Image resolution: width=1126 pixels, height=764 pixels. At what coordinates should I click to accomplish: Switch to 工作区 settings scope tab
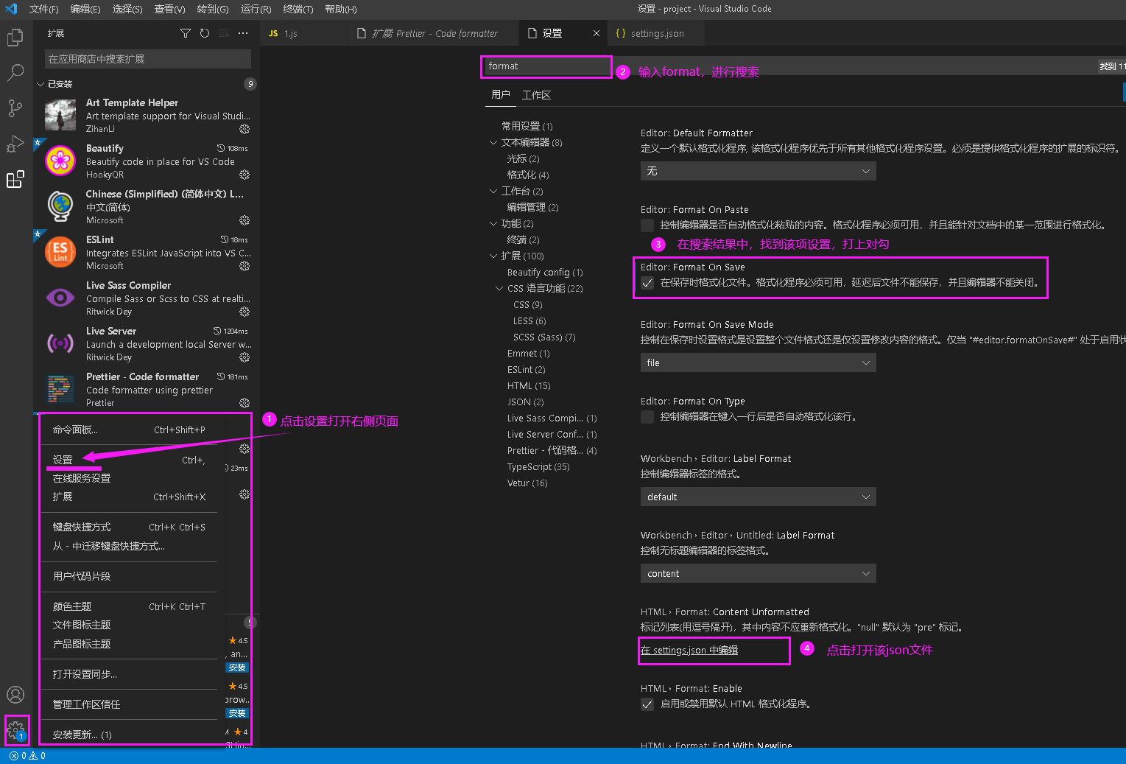click(x=536, y=94)
